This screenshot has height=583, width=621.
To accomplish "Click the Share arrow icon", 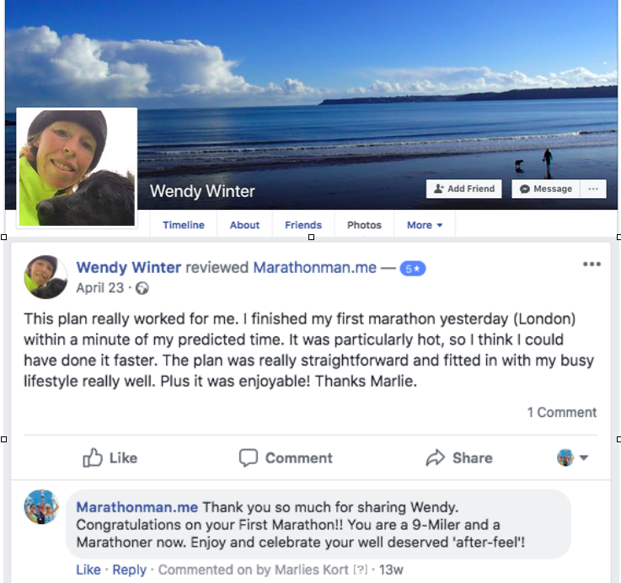I will (x=436, y=457).
